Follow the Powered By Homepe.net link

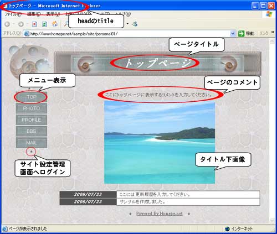(x=160, y=214)
